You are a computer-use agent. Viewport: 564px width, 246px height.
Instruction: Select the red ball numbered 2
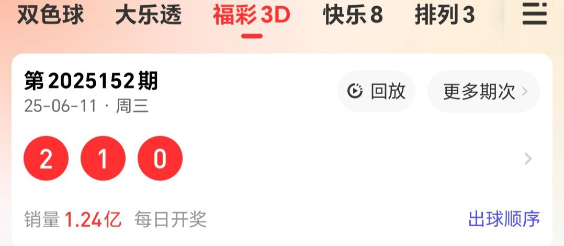(x=46, y=158)
